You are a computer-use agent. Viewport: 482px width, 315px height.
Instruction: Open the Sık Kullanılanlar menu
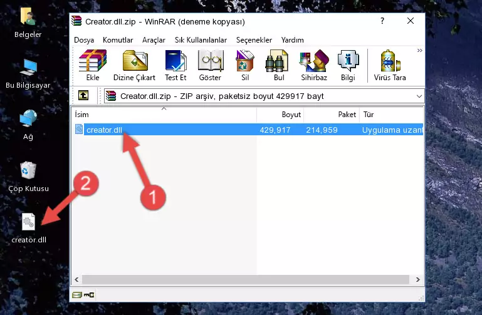tap(201, 40)
